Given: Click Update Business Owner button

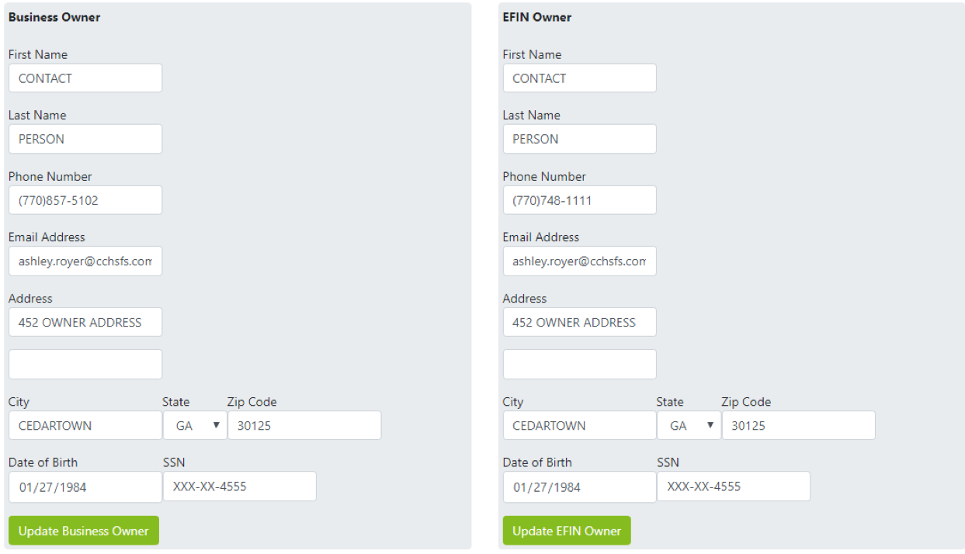Looking at the screenshot, I should (84, 531).
